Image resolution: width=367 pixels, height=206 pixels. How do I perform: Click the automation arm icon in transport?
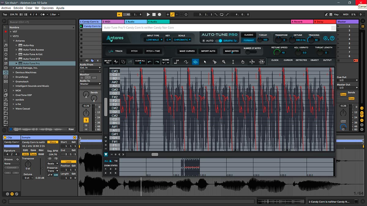click(x=172, y=14)
